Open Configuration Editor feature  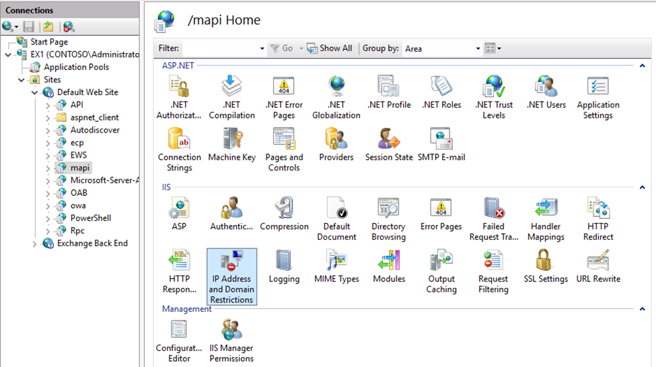point(179,341)
